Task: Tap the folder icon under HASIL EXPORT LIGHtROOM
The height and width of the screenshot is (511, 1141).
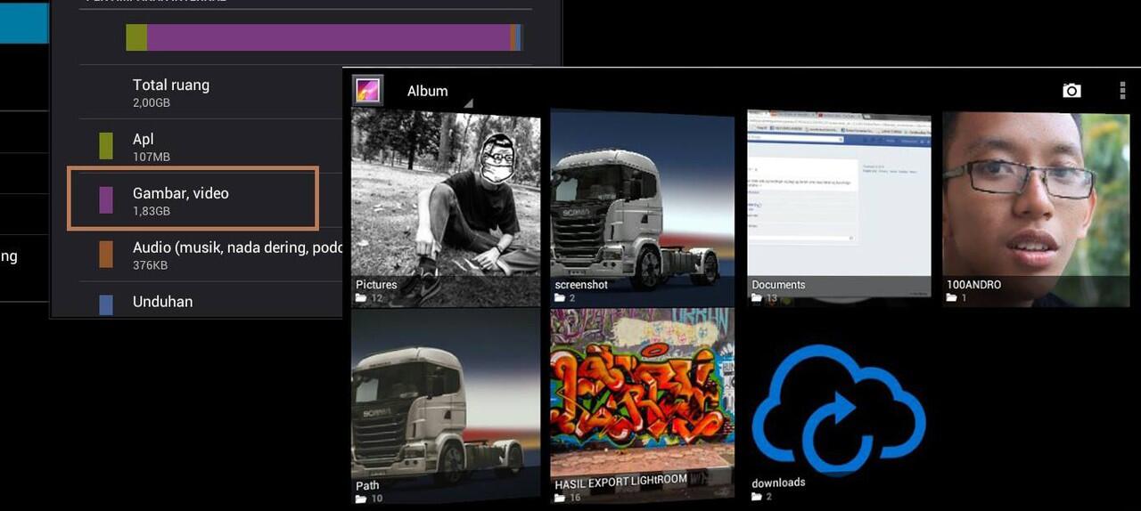Action: coord(560,498)
